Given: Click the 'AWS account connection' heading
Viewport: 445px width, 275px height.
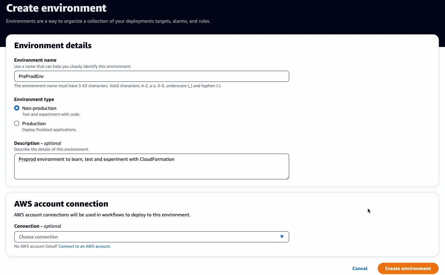Looking at the screenshot, I should tap(61, 204).
